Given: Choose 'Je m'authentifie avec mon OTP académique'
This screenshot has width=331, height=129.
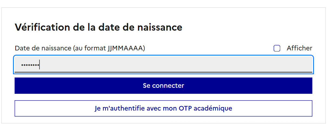Looking at the screenshot, I should pos(163,108).
